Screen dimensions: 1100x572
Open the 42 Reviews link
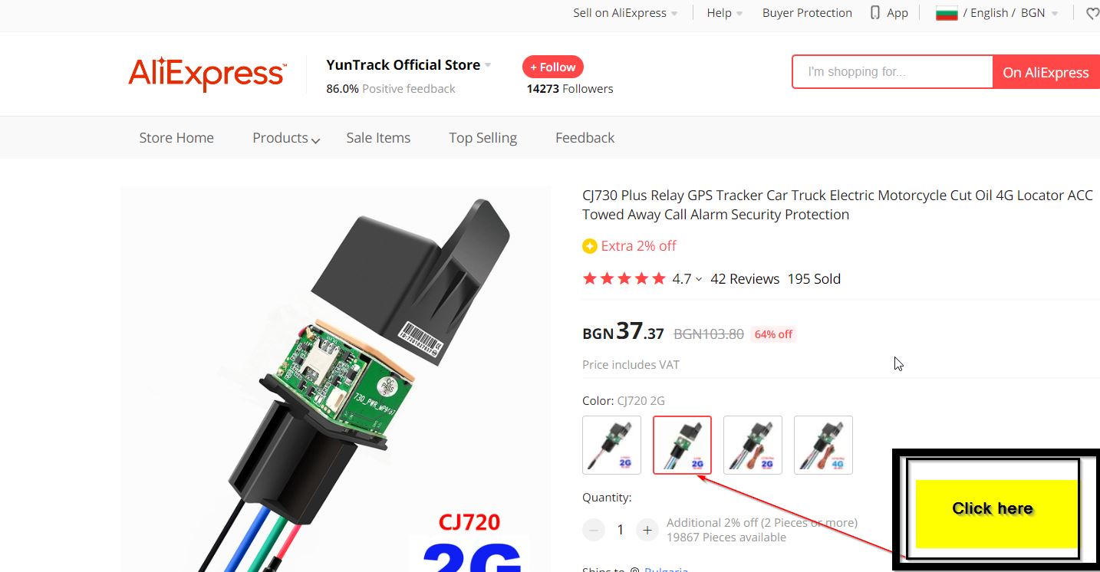click(745, 279)
